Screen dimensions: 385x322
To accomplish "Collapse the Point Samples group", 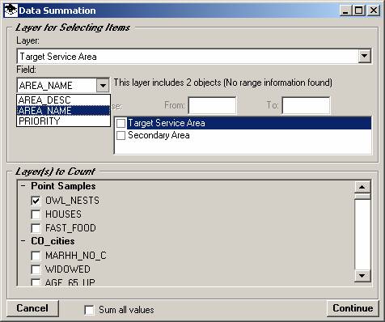I will (23, 186).
